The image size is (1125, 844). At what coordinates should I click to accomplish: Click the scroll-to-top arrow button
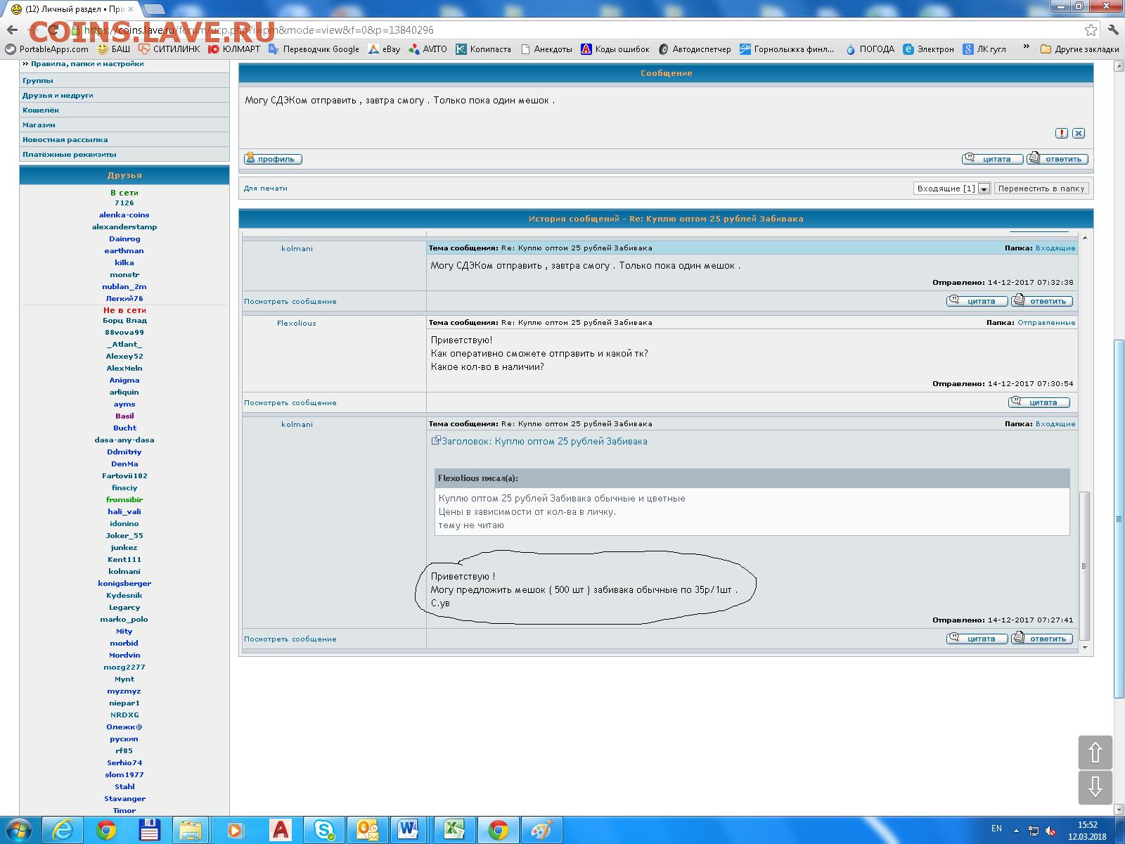1095,753
